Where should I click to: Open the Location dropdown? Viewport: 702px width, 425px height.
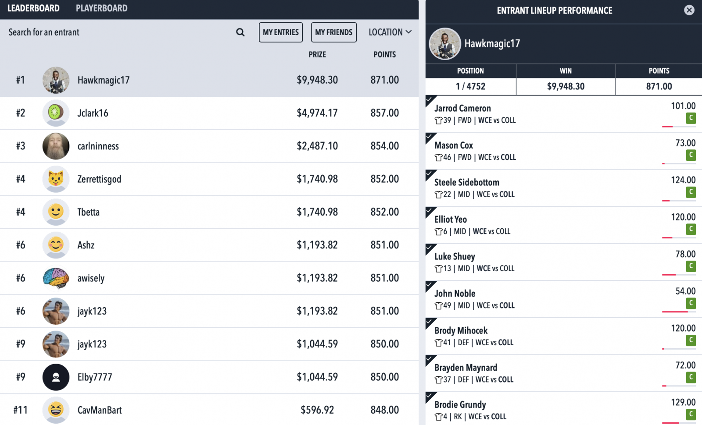390,32
